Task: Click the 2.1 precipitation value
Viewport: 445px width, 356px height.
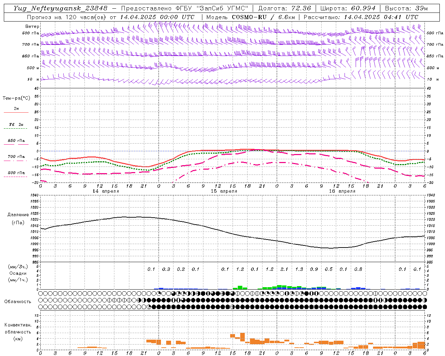Action: [x=284, y=269]
